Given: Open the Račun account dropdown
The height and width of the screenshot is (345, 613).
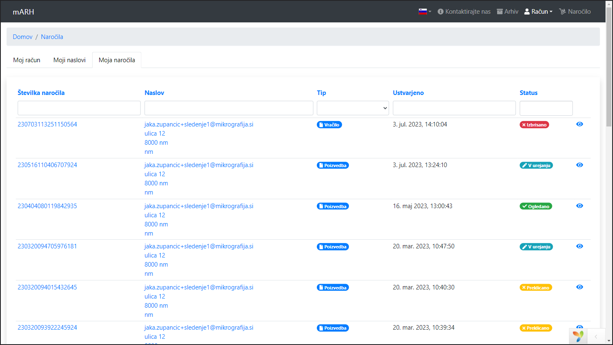Looking at the screenshot, I should pyautogui.click(x=538, y=12).
